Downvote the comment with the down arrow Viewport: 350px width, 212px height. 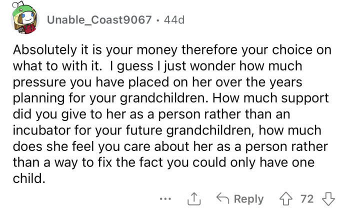(x=328, y=198)
